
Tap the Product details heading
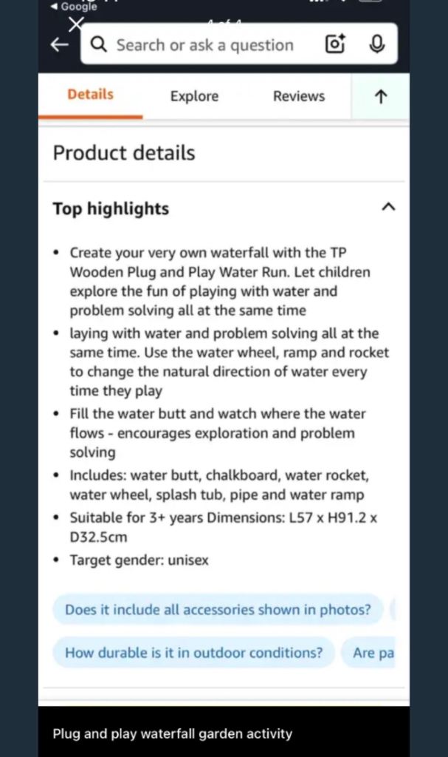pos(124,153)
